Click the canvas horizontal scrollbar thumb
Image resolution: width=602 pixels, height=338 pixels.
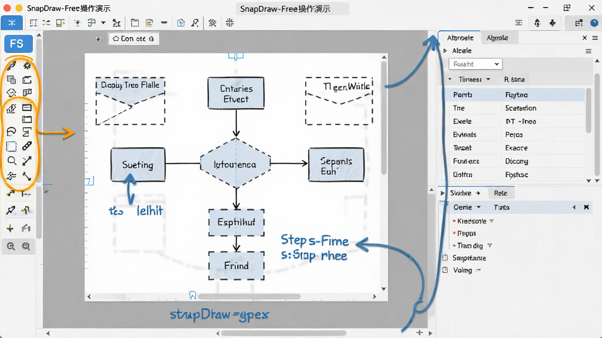coord(249,296)
